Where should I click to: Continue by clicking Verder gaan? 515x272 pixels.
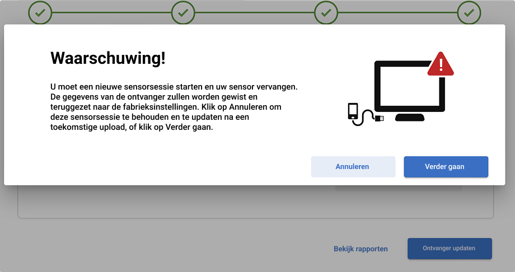446,167
